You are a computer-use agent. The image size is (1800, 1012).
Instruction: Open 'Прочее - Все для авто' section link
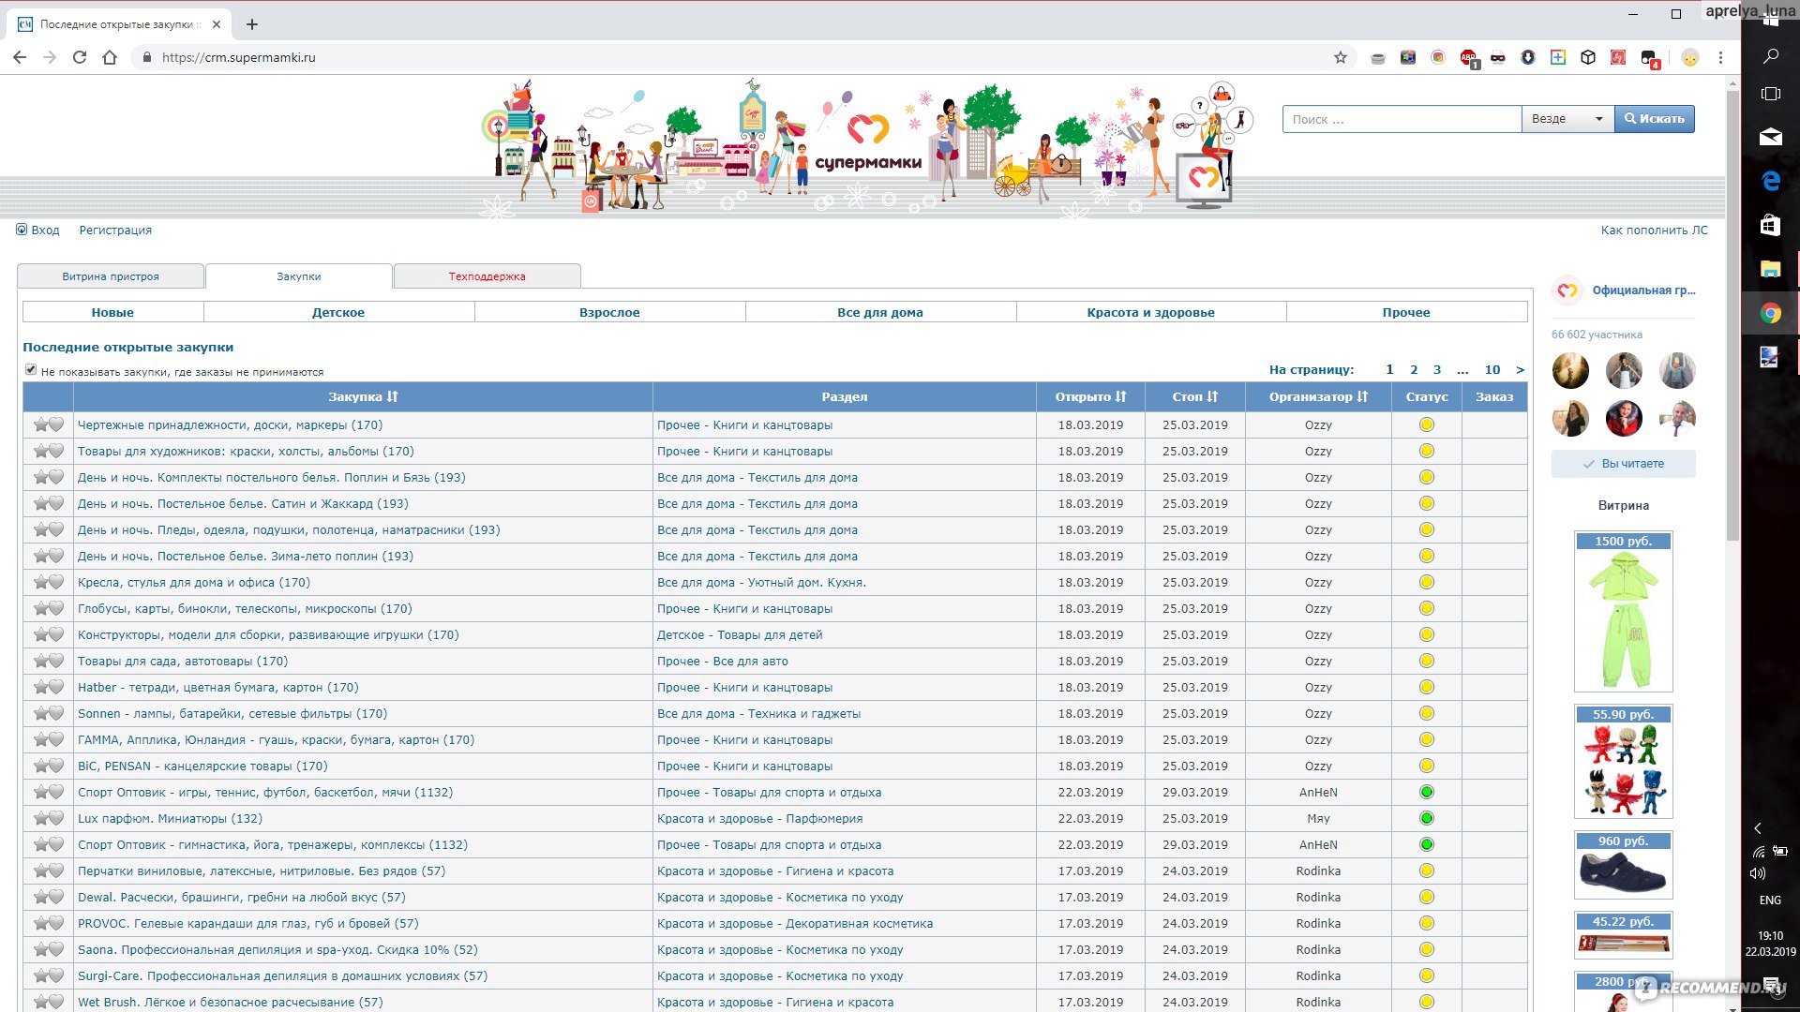[722, 661]
